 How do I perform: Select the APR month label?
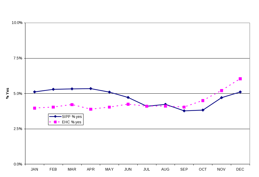[x=91, y=169]
